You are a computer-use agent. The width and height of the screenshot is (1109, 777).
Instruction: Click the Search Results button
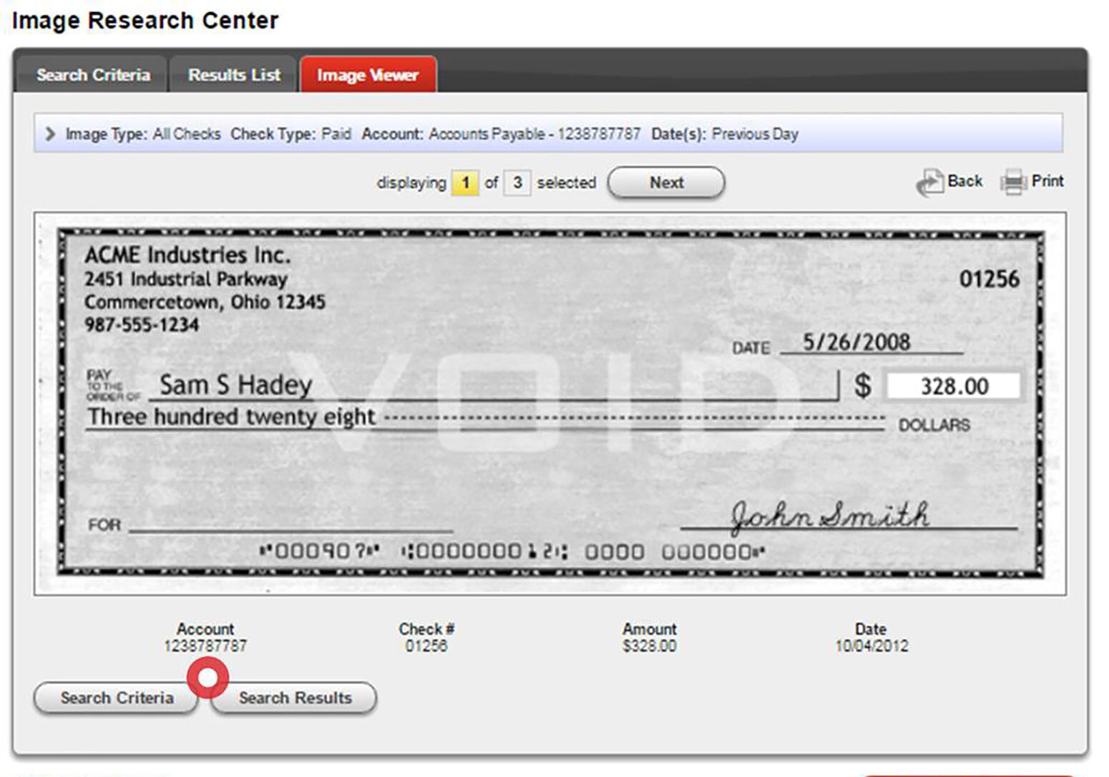295,698
